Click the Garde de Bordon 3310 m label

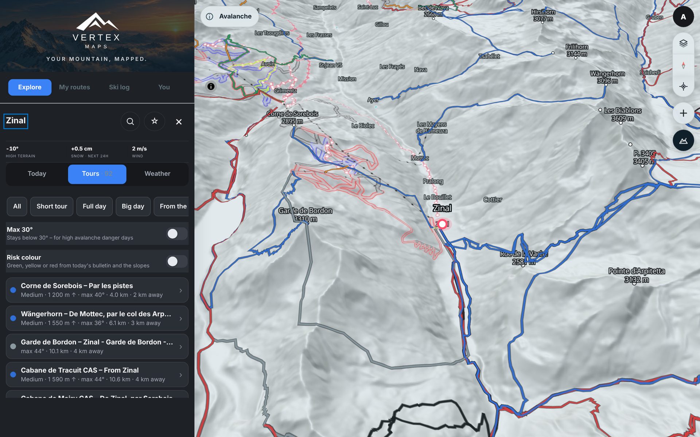[x=305, y=215]
